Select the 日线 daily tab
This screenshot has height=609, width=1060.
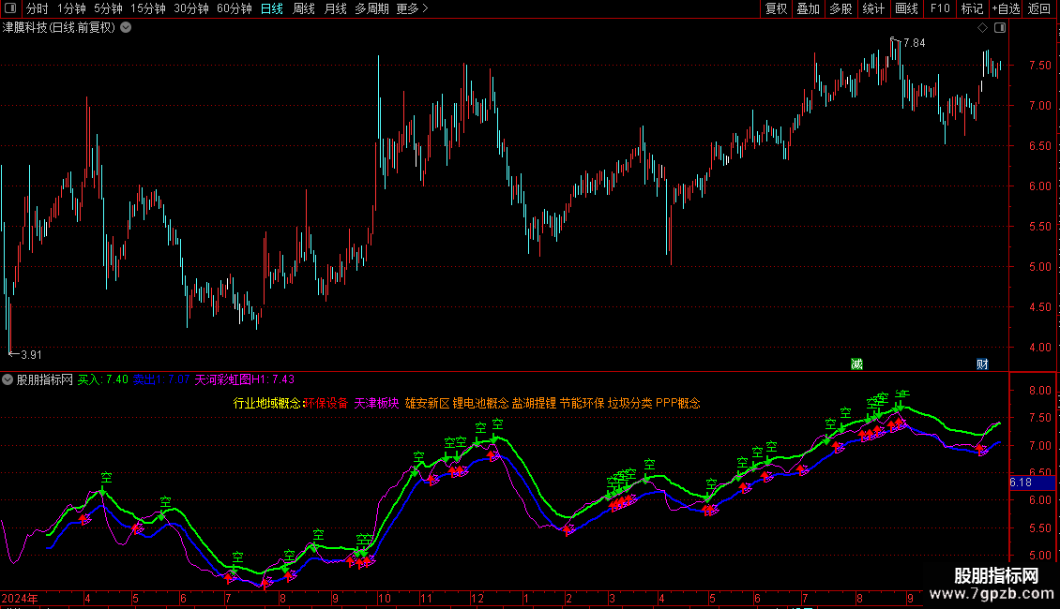click(272, 8)
